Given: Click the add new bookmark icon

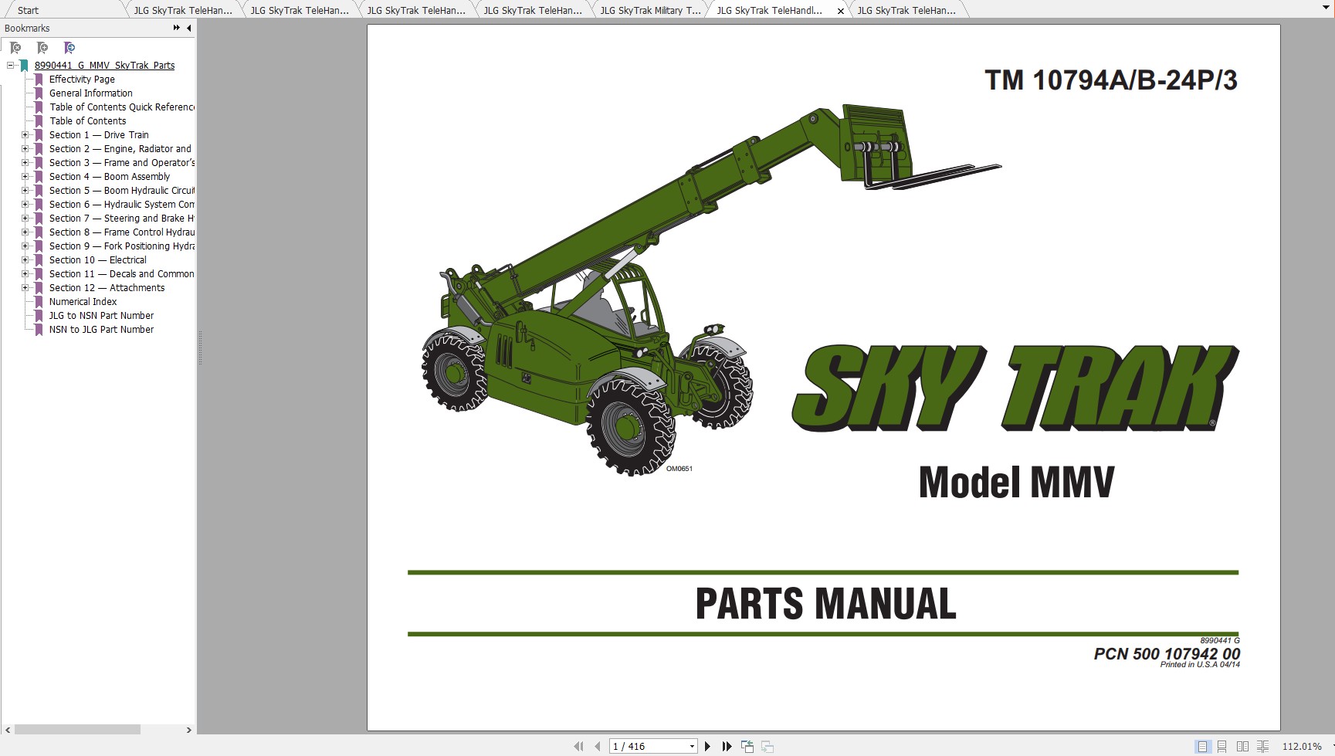Looking at the screenshot, I should (x=42, y=48).
